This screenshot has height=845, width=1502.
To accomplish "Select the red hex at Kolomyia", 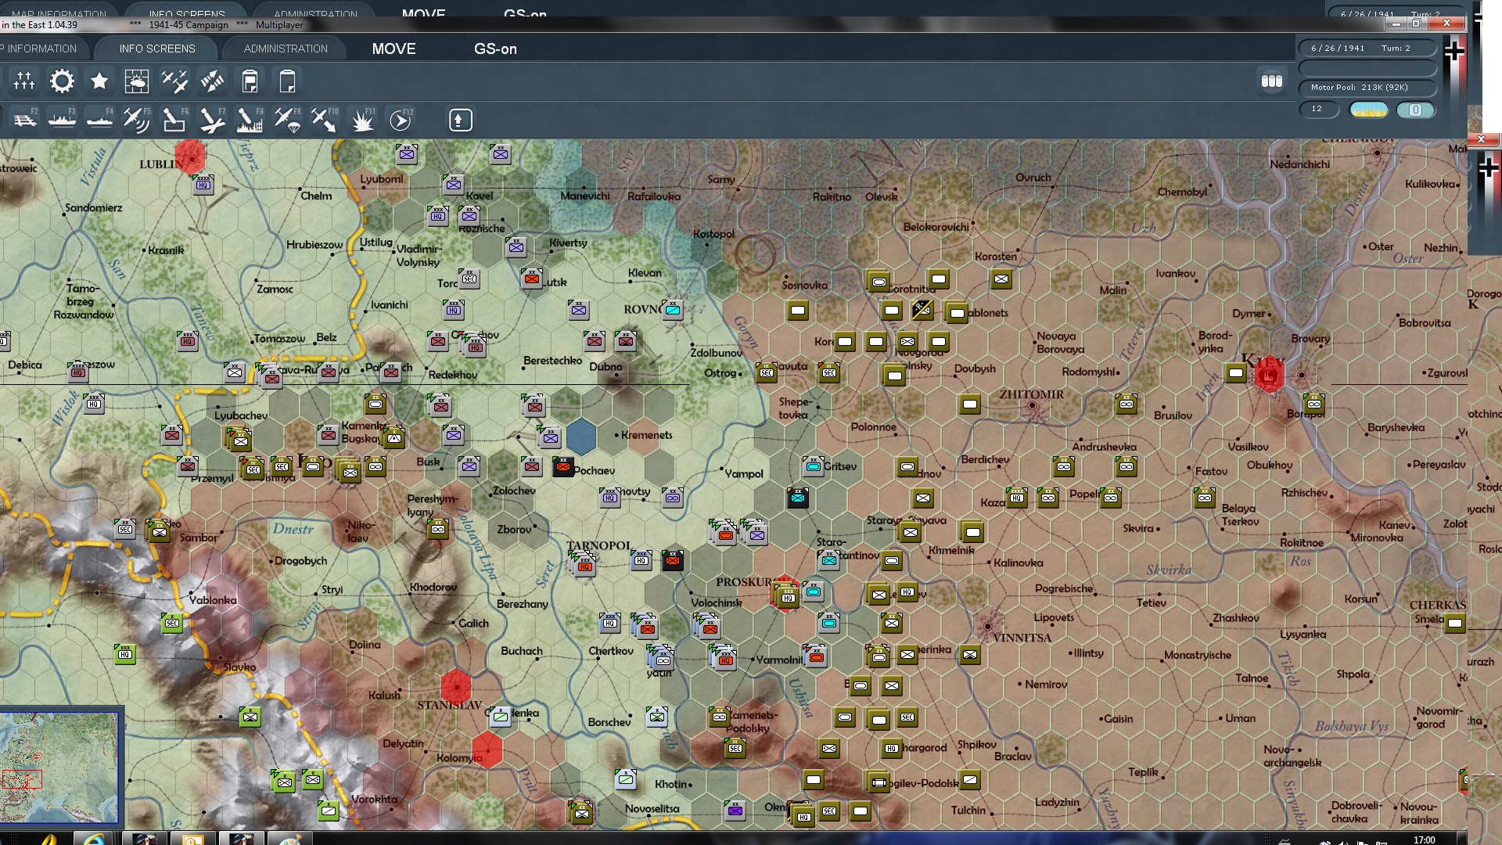I will [x=487, y=750].
